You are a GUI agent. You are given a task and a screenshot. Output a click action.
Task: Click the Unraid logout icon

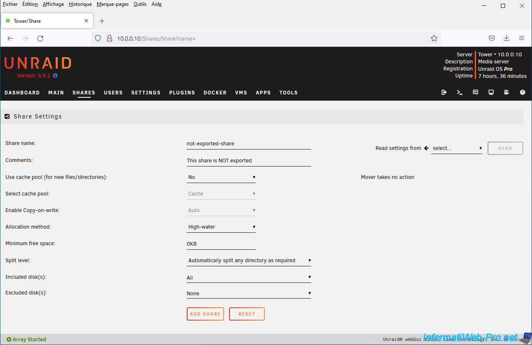444,92
